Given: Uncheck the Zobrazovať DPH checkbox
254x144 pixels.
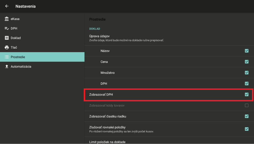Looking at the screenshot, I should pyautogui.click(x=246, y=94).
